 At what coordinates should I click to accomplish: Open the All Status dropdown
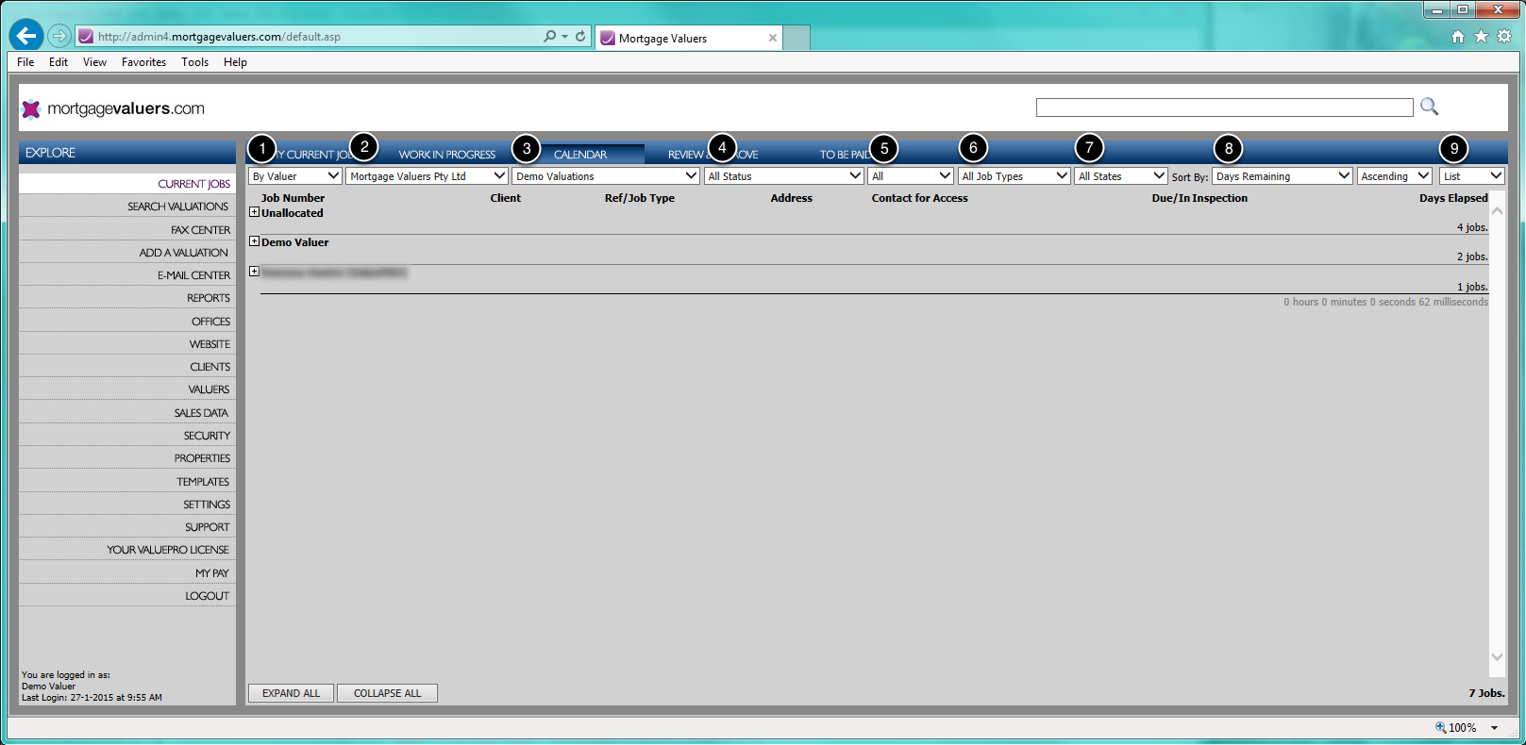(x=784, y=176)
